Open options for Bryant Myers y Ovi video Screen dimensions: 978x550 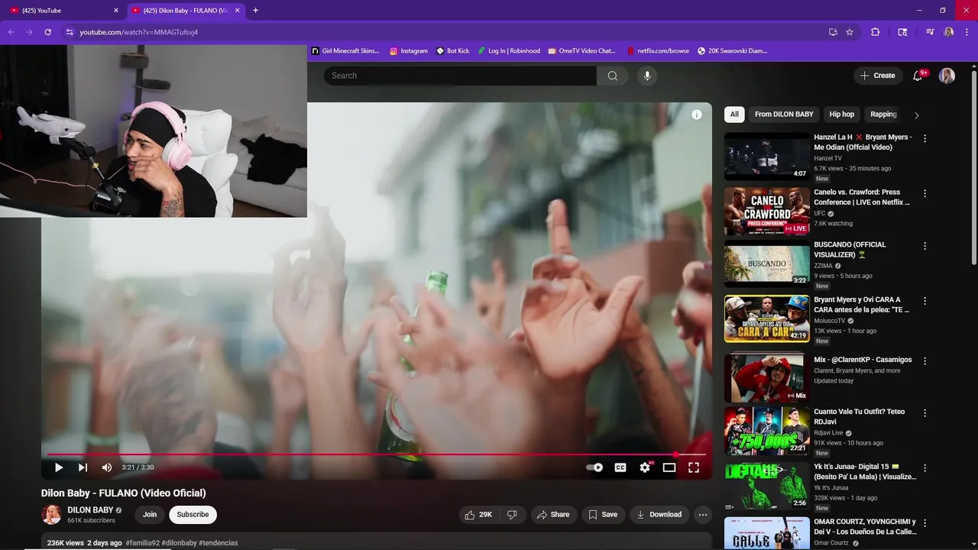925,302
